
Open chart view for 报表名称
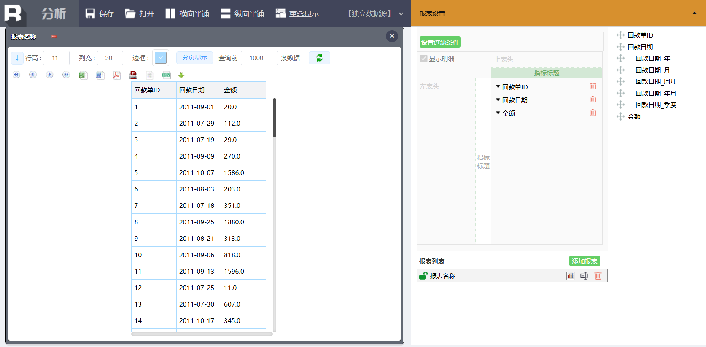pos(570,276)
